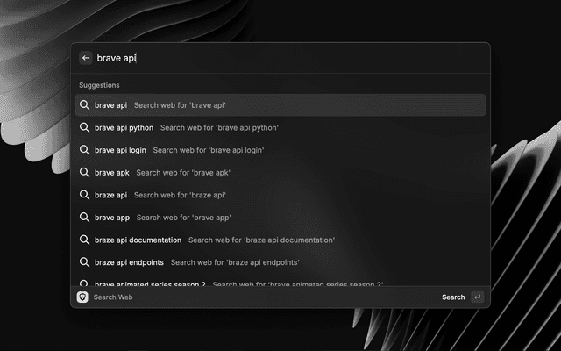
Task: Click the magnifier icon beside 'brave app'
Action: (x=84, y=218)
